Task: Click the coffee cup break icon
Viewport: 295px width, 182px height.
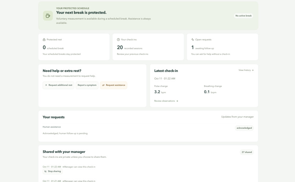Action: tap(48, 16)
